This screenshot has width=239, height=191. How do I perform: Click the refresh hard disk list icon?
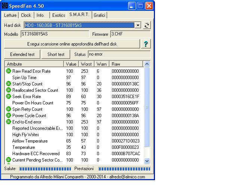147,25
